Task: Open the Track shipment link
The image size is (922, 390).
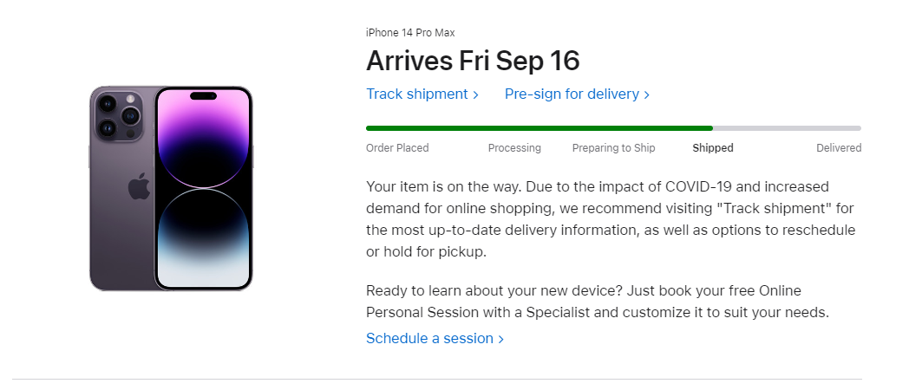Action: pyautogui.click(x=422, y=94)
